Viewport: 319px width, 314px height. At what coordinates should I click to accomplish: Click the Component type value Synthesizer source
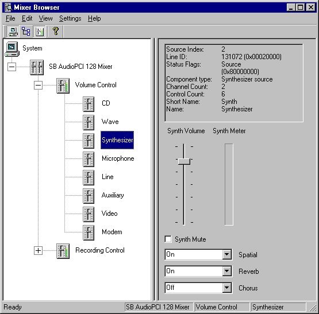(x=247, y=79)
